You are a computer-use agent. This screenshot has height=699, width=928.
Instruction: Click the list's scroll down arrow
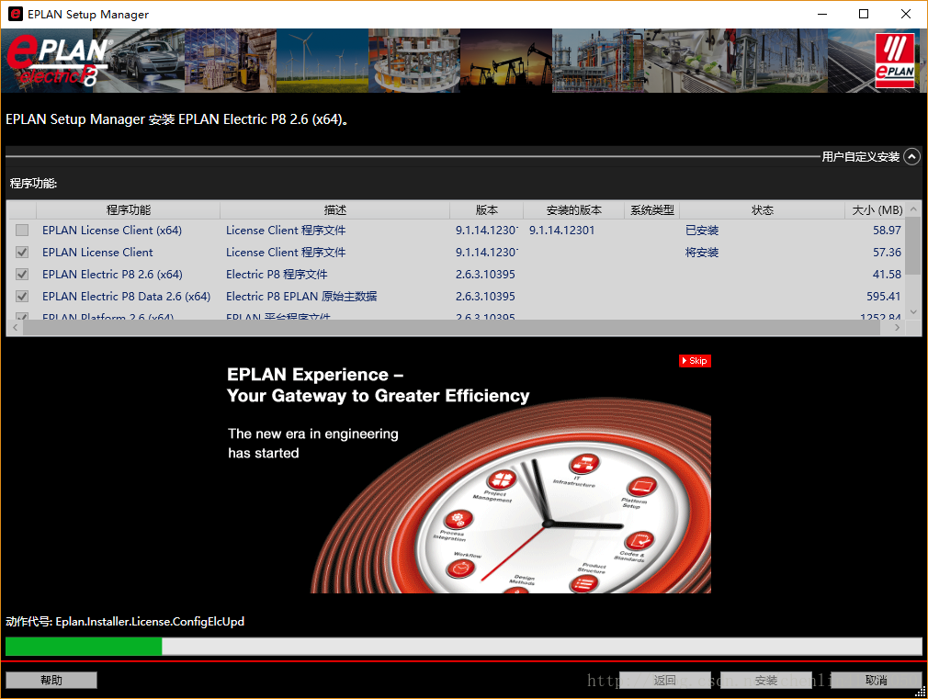click(x=914, y=312)
